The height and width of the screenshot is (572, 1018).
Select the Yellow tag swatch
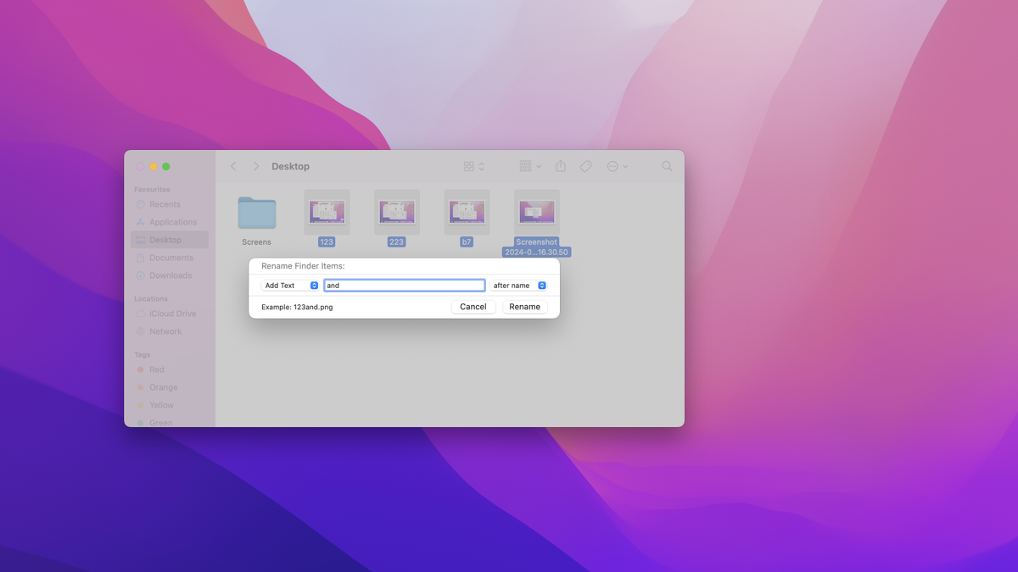[x=142, y=405]
